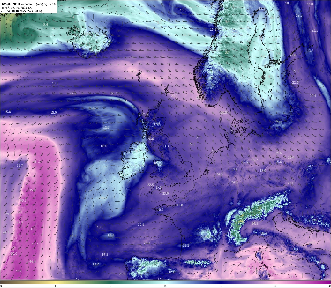The height and width of the screenshot is (288, 331).
Task: Click the '13.7' value label
Action: coord(96,264)
